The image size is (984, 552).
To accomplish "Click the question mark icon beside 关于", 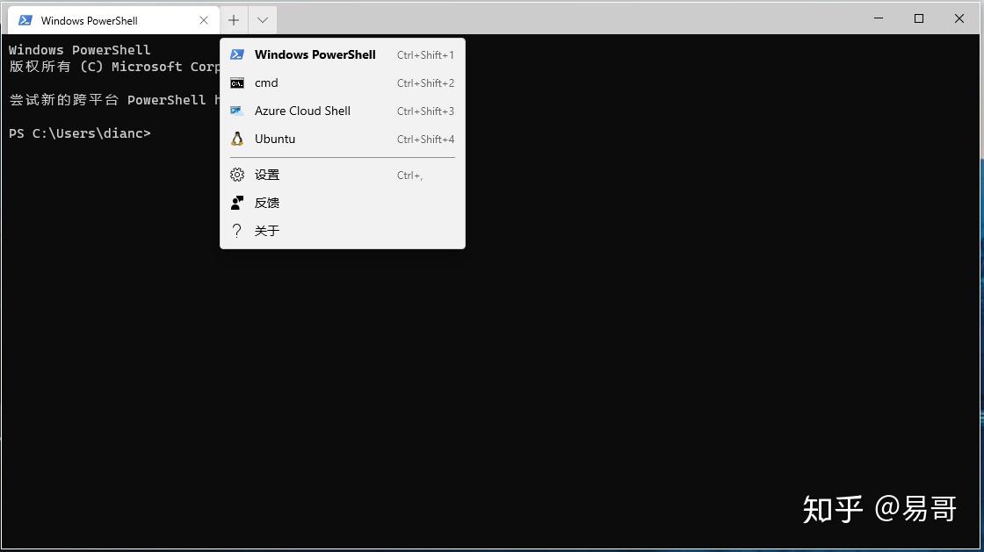I will tap(237, 230).
